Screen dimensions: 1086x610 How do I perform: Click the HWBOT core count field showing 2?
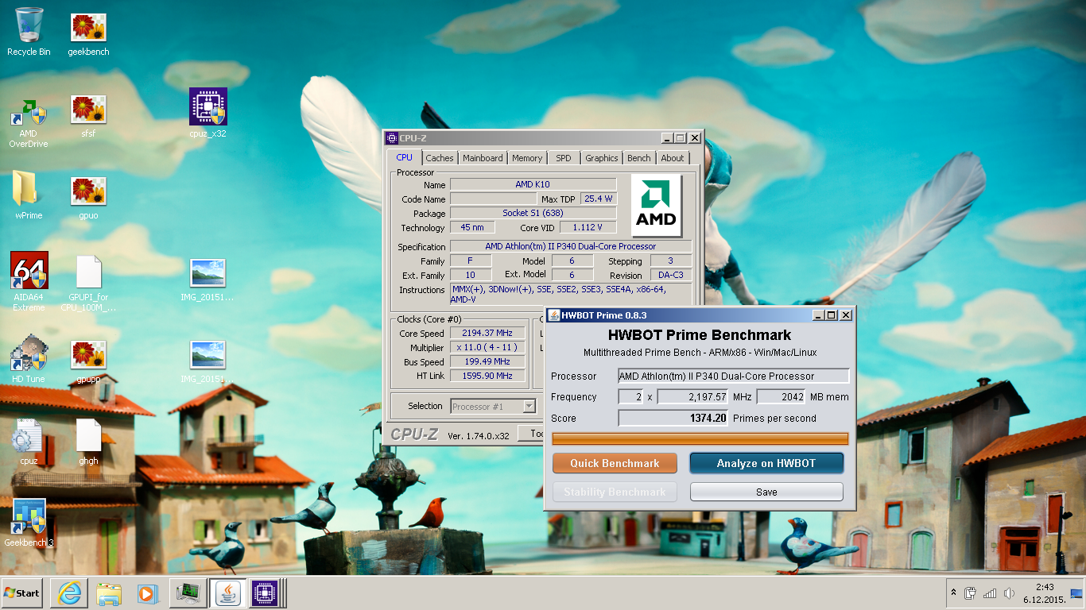click(630, 396)
